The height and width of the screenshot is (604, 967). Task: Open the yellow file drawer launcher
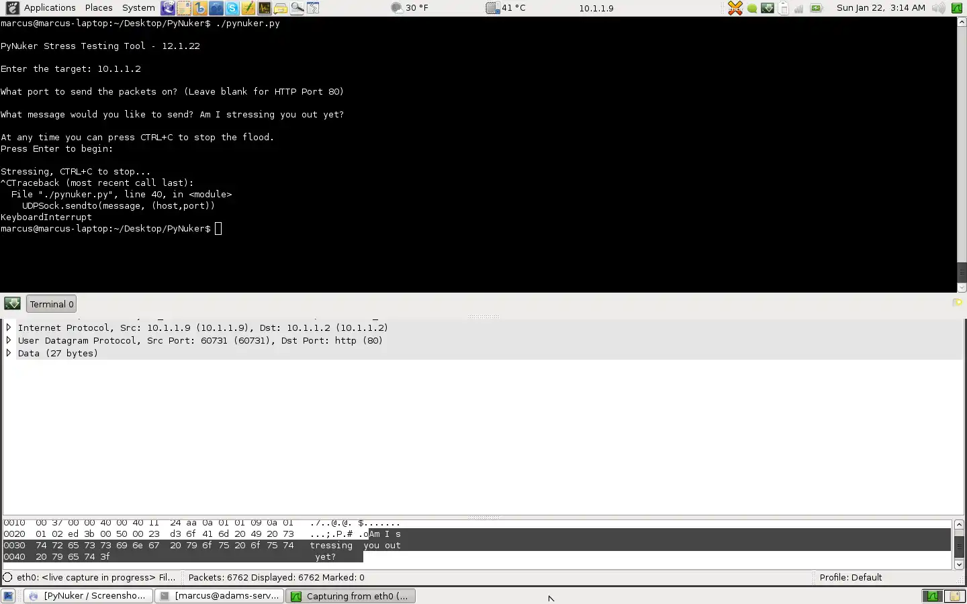pos(281,8)
